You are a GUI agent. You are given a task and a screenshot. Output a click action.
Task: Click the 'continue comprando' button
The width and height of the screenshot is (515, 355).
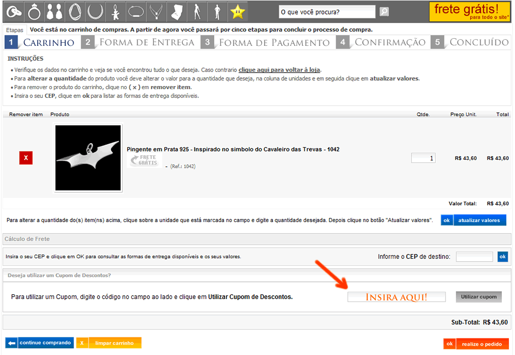pos(40,343)
